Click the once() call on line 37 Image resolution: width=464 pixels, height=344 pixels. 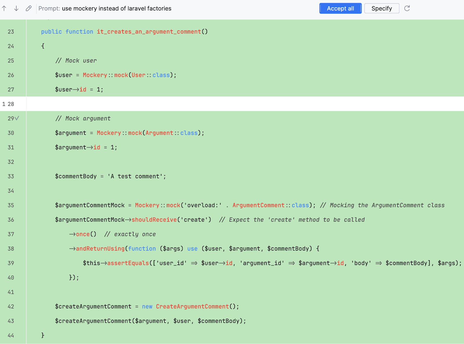point(86,234)
